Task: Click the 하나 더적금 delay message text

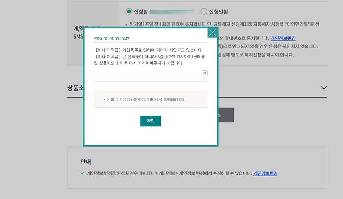Action: pyautogui.click(x=149, y=57)
